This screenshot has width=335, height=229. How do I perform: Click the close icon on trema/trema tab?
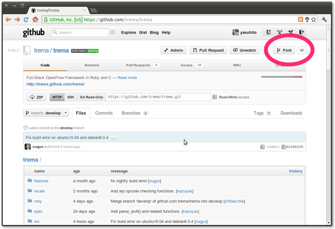tap(85, 10)
